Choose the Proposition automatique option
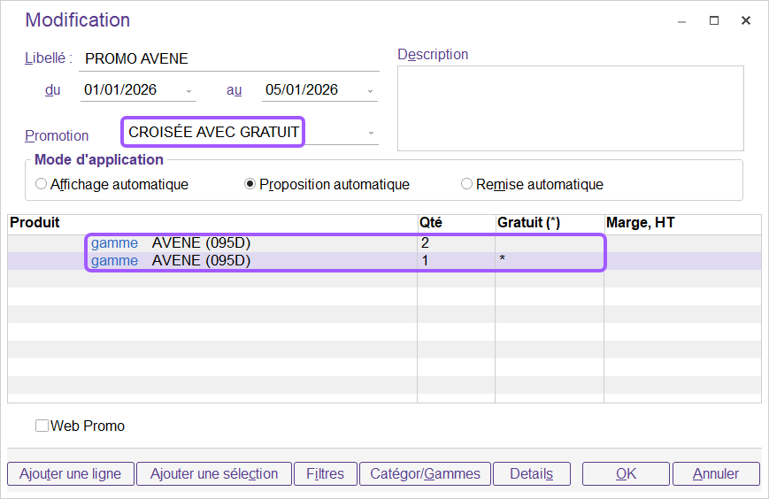The image size is (769, 499). click(250, 185)
